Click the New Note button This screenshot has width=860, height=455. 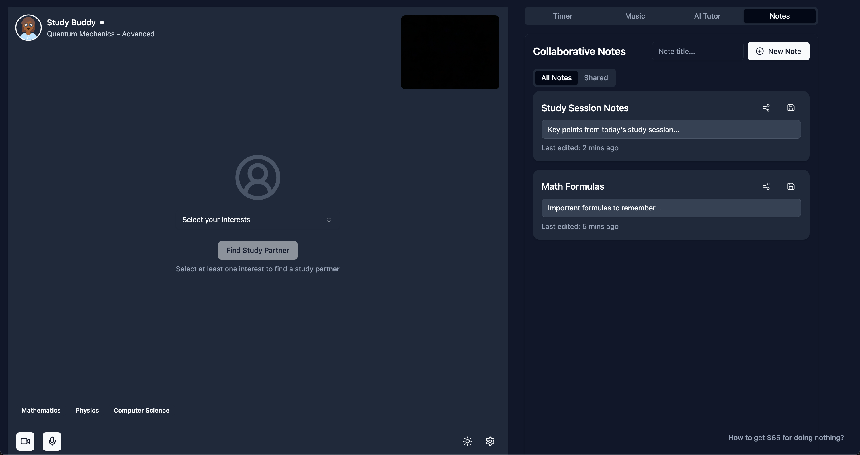point(778,51)
